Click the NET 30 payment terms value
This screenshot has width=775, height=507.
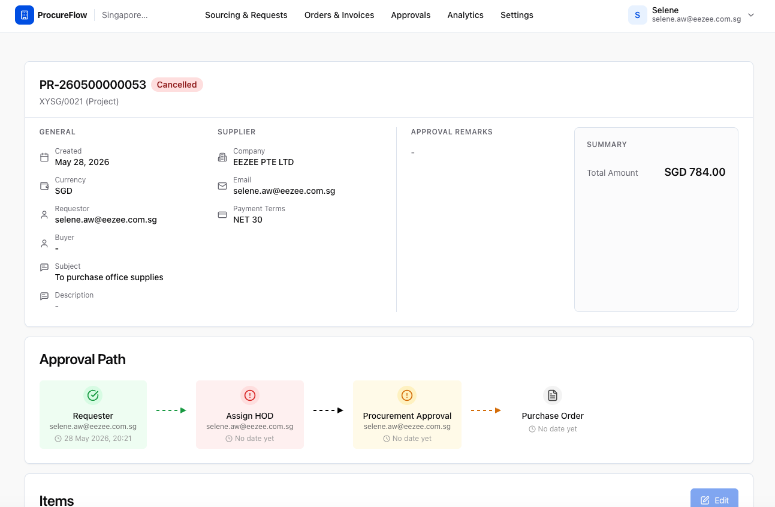(x=248, y=220)
